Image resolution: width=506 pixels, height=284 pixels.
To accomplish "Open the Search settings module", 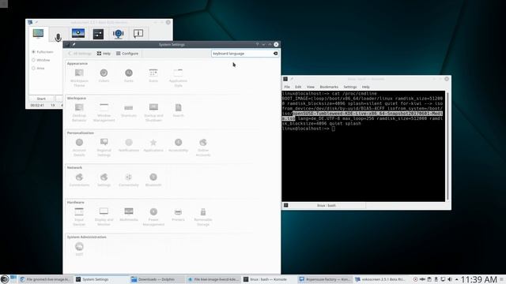I will click(x=178, y=110).
